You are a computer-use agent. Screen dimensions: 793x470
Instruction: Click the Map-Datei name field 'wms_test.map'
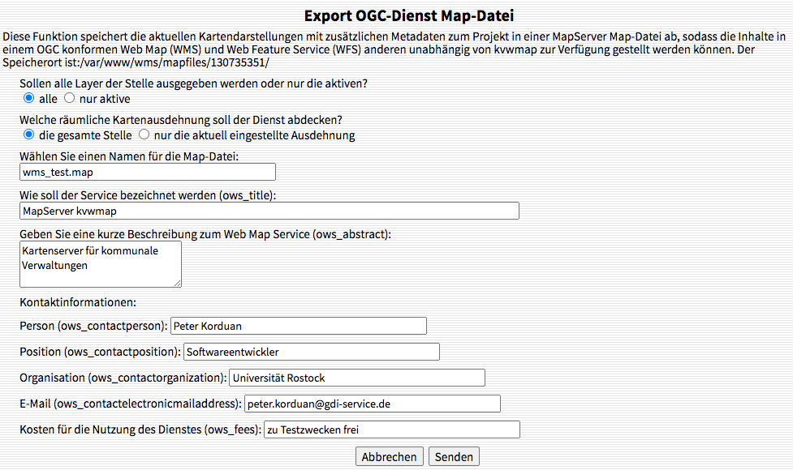(x=148, y=172)
